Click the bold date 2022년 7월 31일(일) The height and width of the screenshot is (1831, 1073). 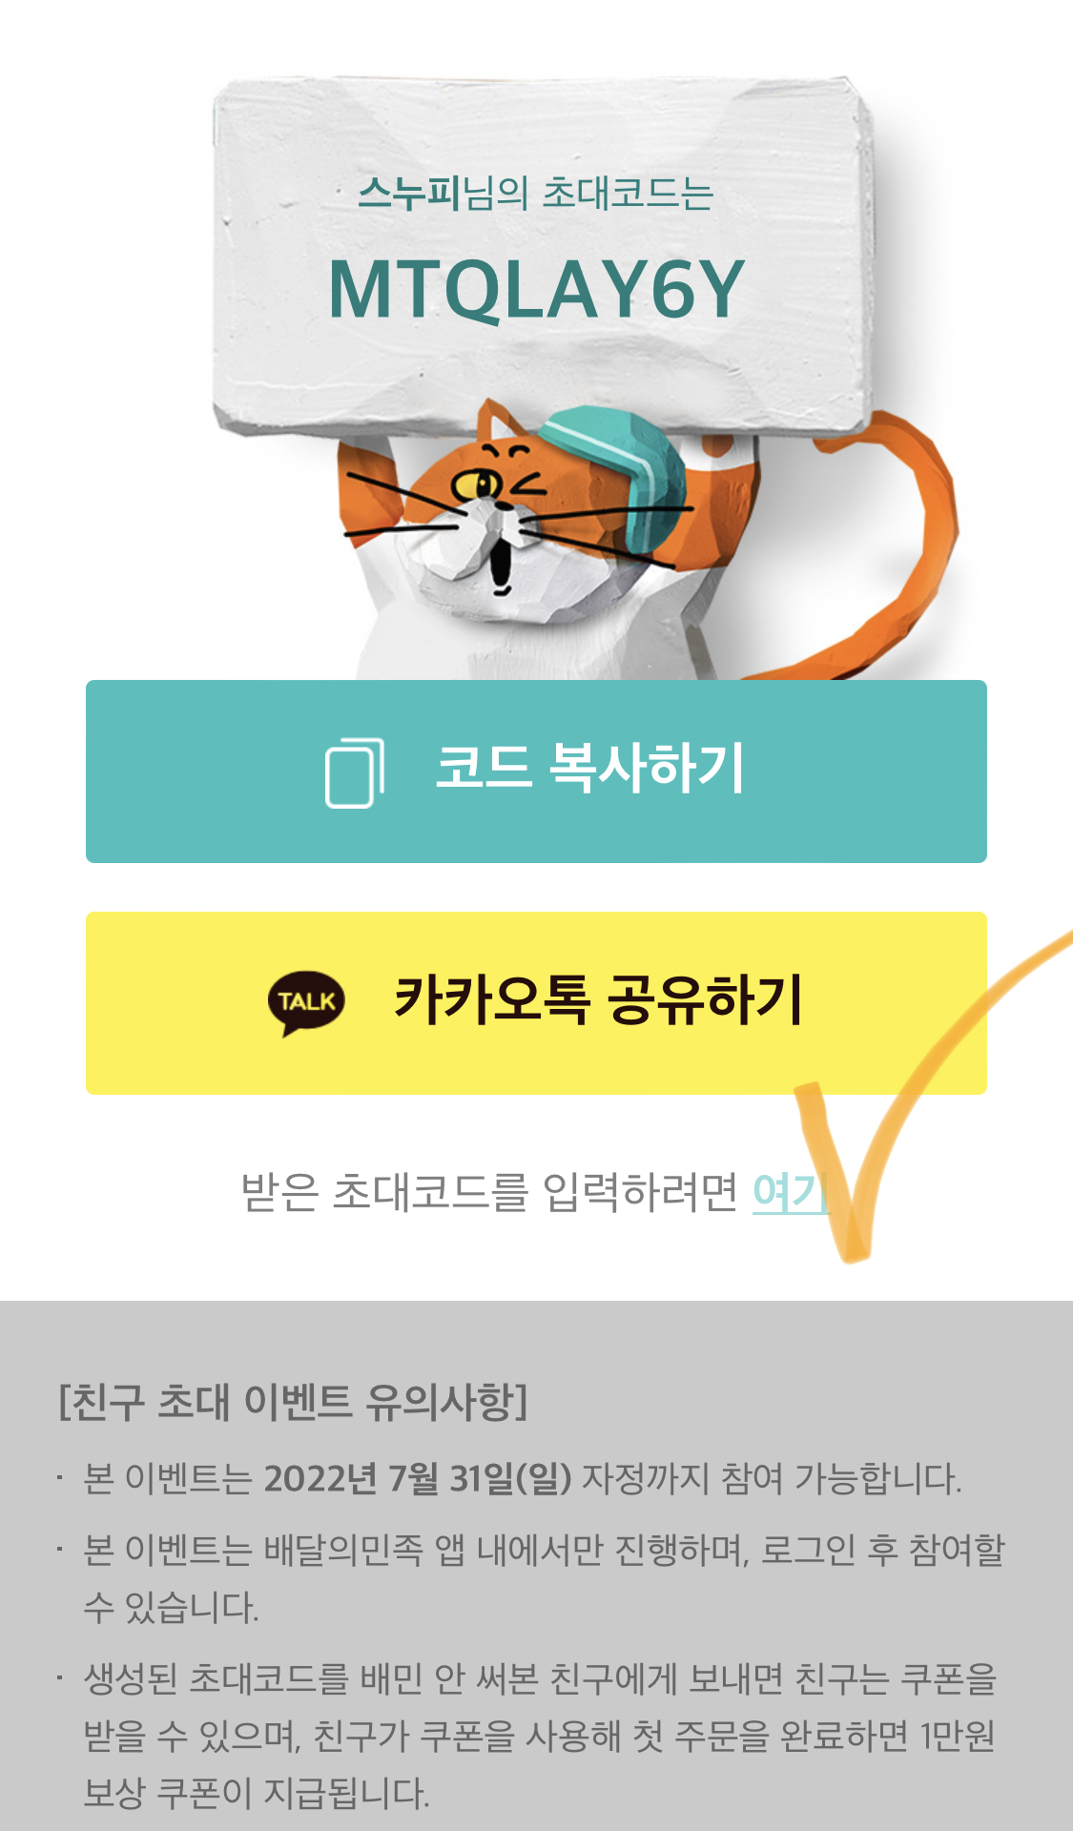[418, 1479]
